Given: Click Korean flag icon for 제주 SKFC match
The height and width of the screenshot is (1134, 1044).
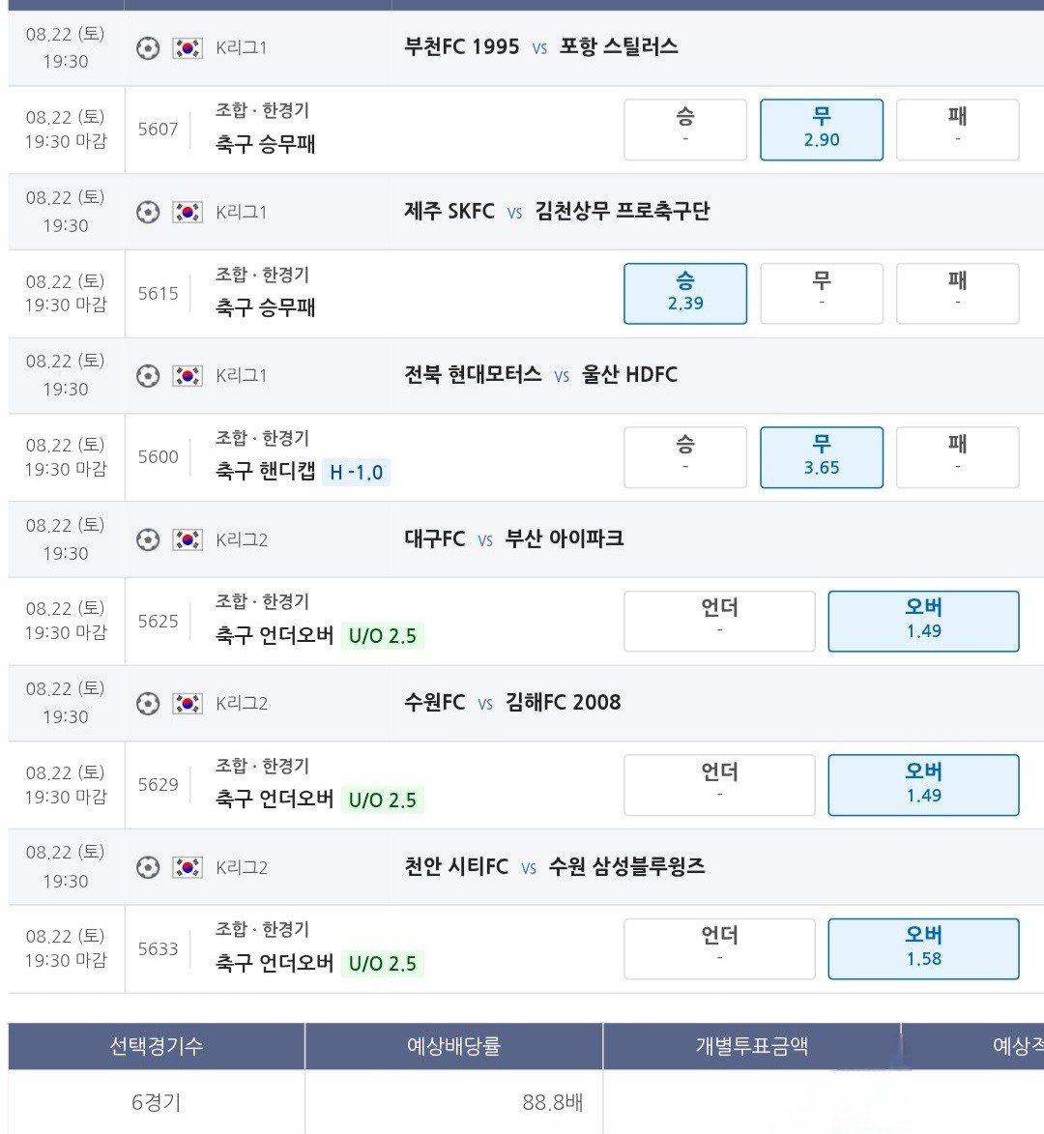Looking at the screenshot, I should click(x=188, y=213).
